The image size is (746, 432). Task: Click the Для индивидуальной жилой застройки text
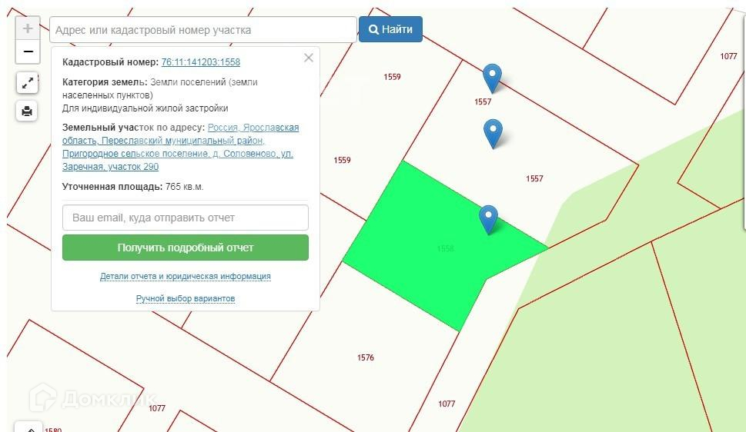[x=145, y=108]
